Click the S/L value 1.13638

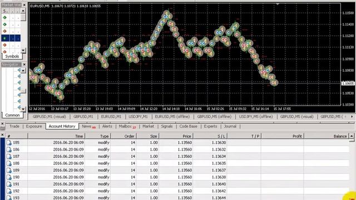(219, 177)
